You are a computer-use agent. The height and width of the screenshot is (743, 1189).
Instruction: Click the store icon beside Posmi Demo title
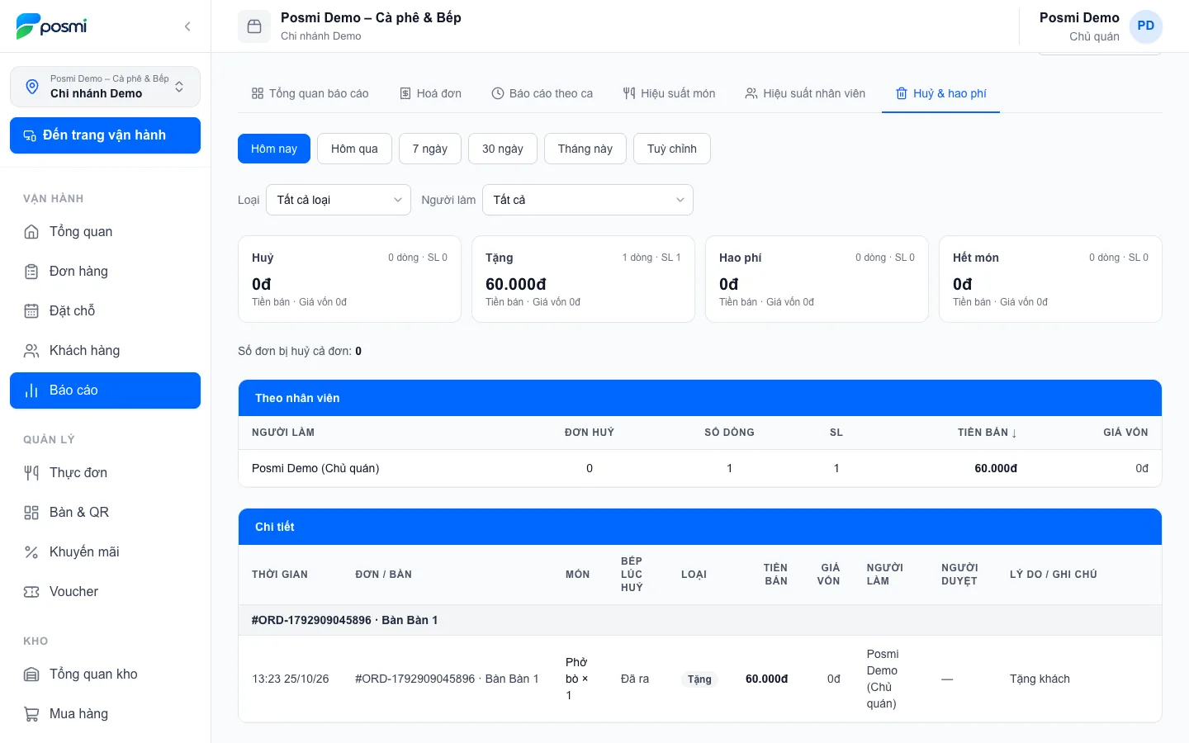click(x=254, y=26)
